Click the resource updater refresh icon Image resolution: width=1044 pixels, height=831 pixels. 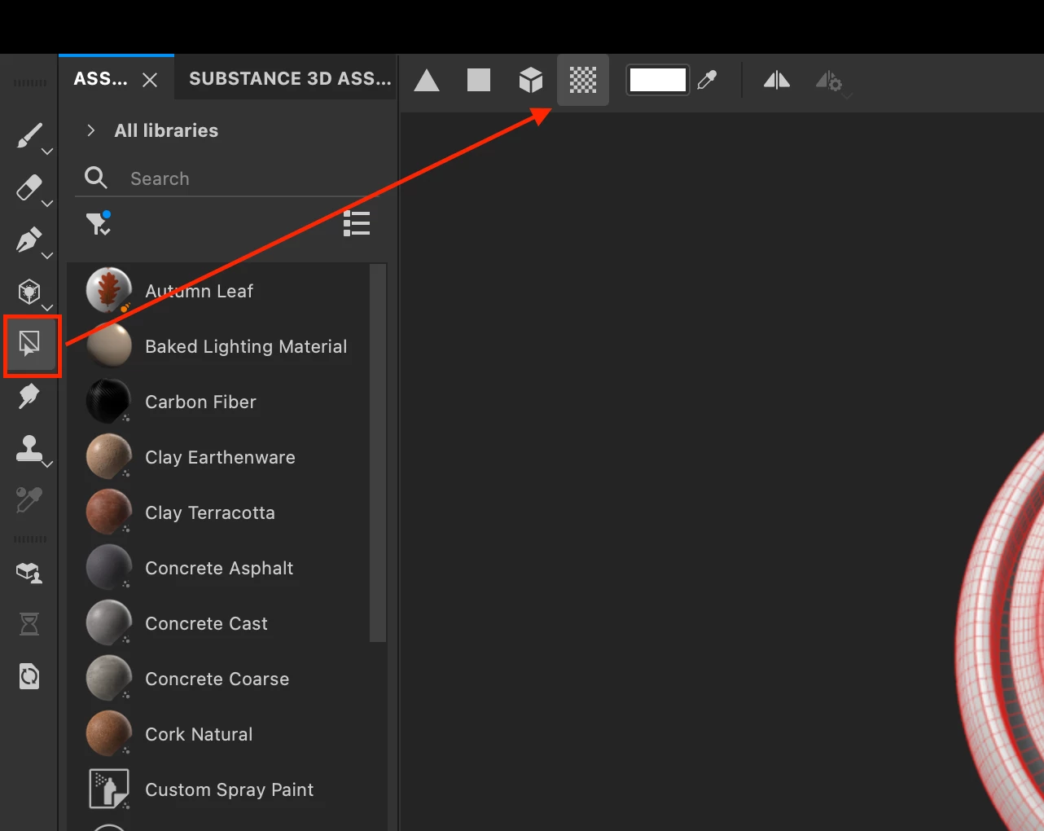[29, 676]
